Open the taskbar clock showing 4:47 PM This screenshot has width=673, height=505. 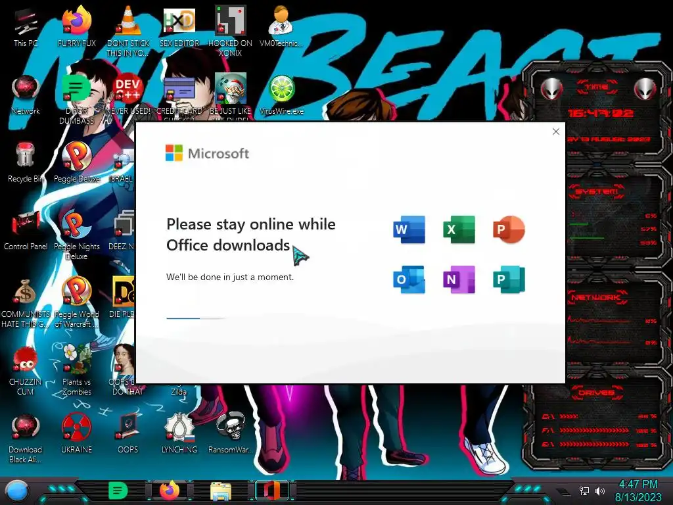(638, 491)
